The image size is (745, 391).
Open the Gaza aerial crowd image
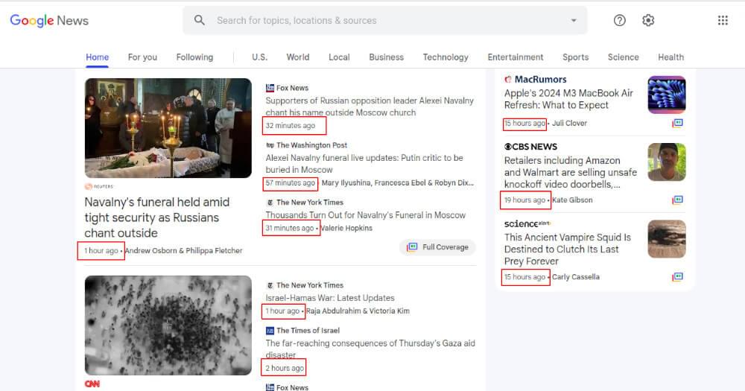[x=168, y=325]
